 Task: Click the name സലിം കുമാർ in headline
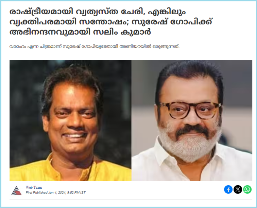(122, 32)
